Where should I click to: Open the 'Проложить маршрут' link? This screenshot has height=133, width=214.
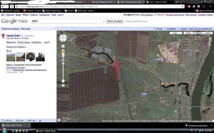click(x=10, y=29)
